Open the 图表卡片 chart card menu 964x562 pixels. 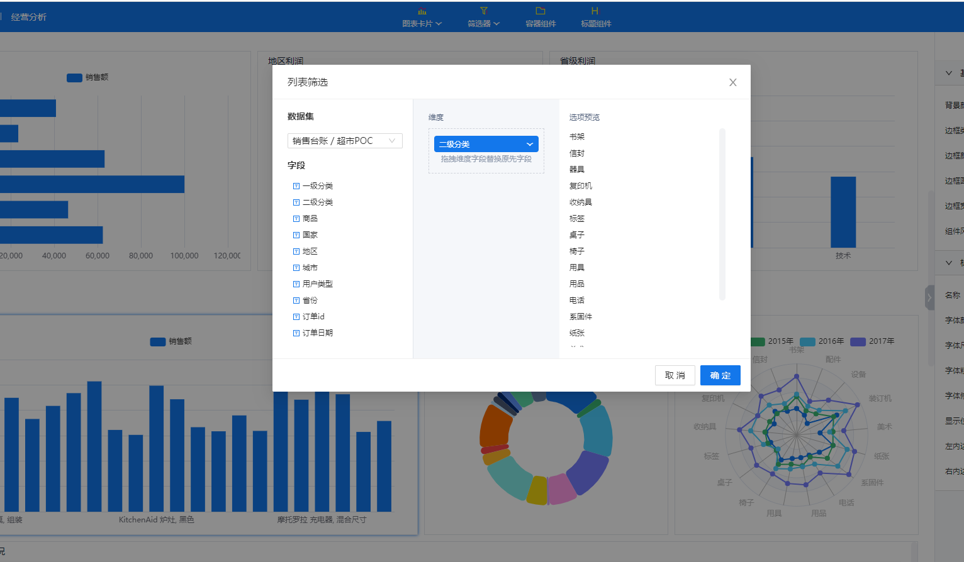(422, 18)
